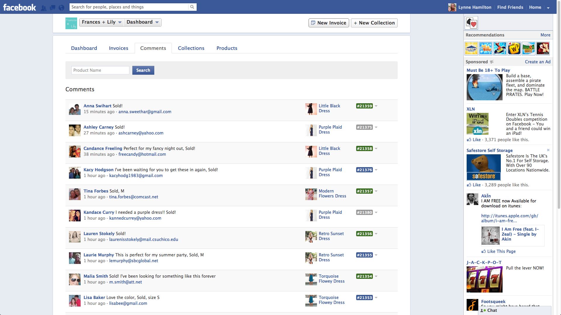Viewport: 561px width, 315px height.
Task: Click the New Invoice button
Action: coord(329,23)
